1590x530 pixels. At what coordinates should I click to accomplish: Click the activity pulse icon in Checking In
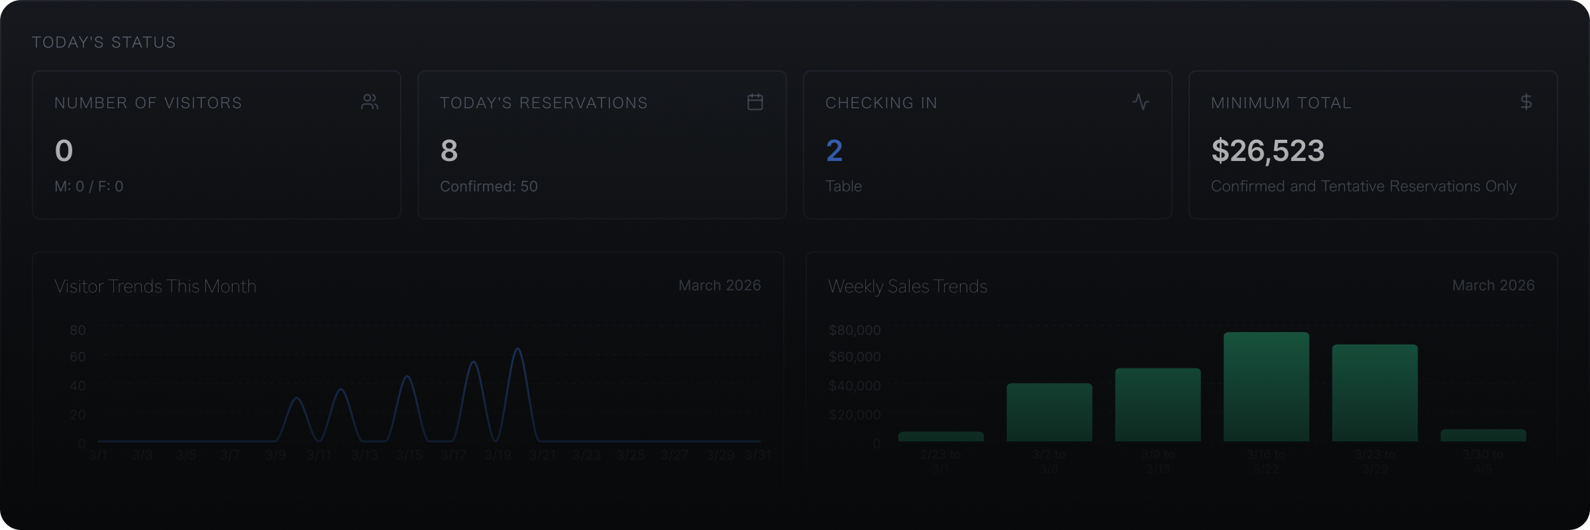pyautogui.click(x=1140, y=102)
